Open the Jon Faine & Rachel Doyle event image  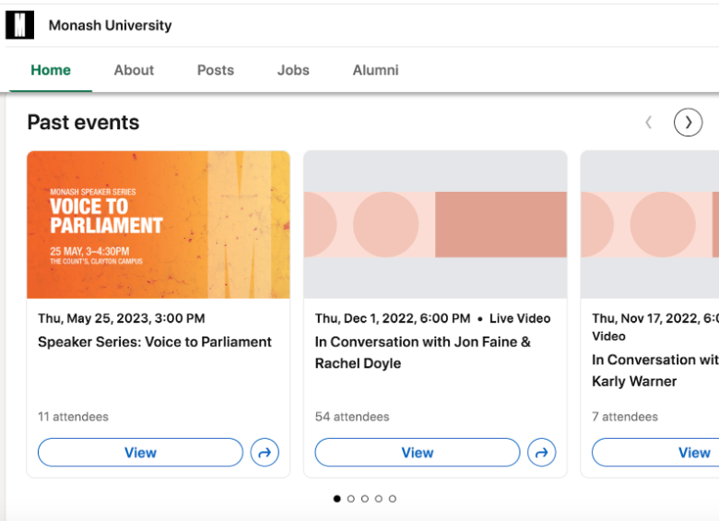click(x=435, y=225)
